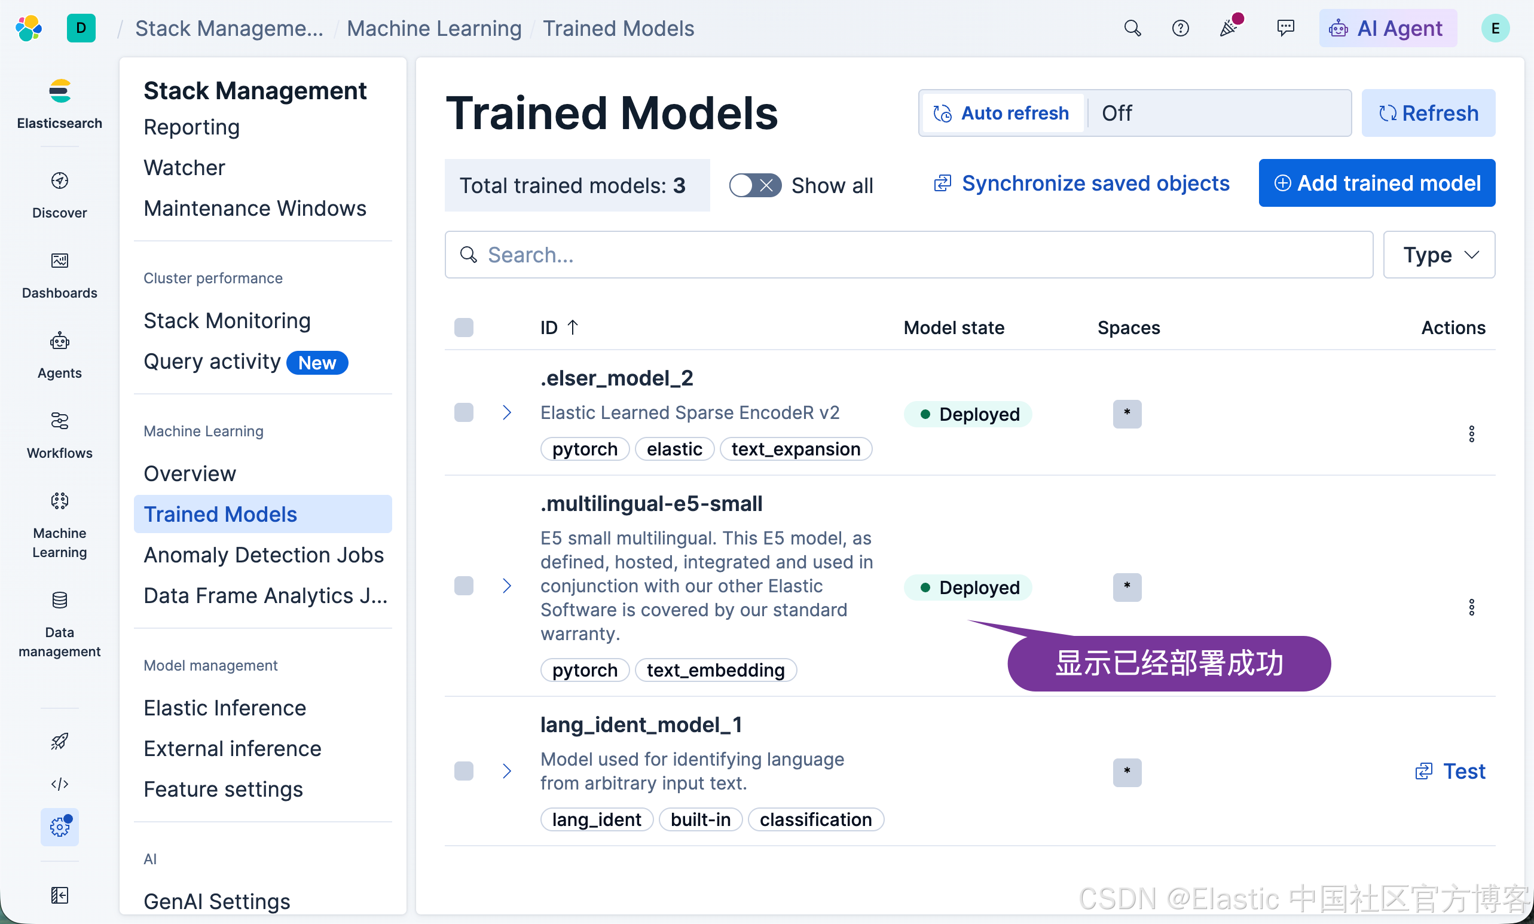Open actions menu for .elser_model_2
The image size is (1534, 924).
click(x=1472, y=434)
